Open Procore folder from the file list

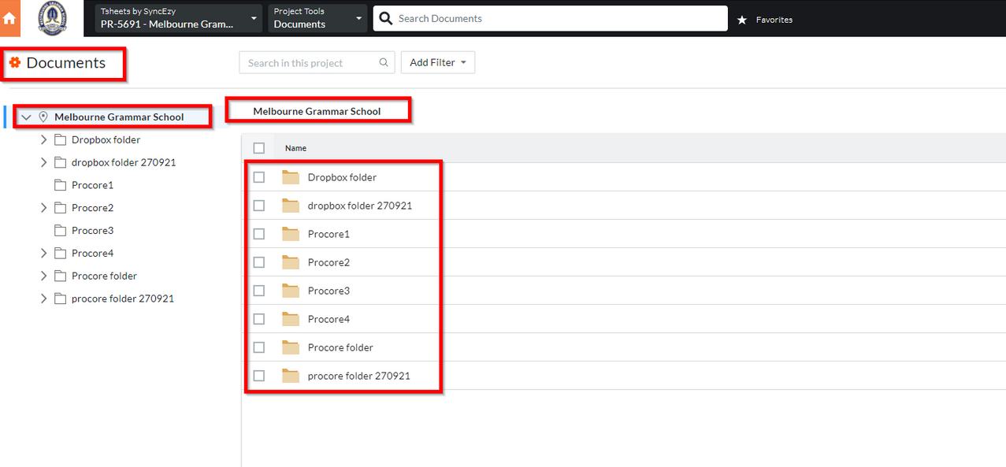(340, 347)
